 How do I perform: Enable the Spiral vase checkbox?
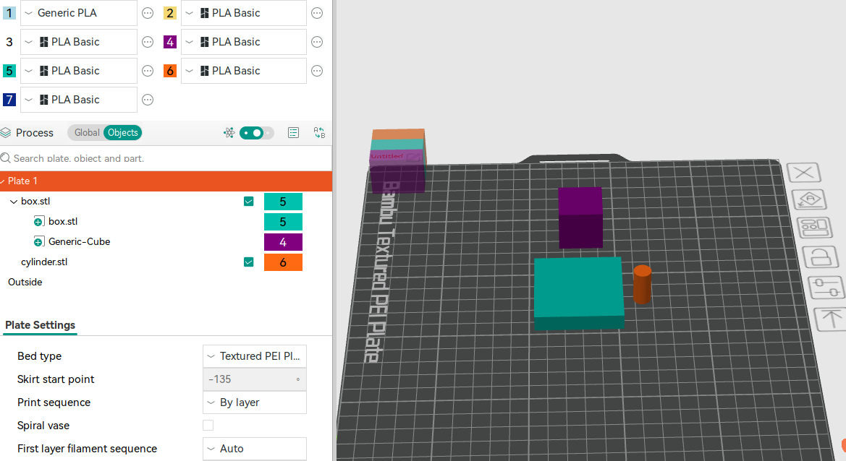208,426
